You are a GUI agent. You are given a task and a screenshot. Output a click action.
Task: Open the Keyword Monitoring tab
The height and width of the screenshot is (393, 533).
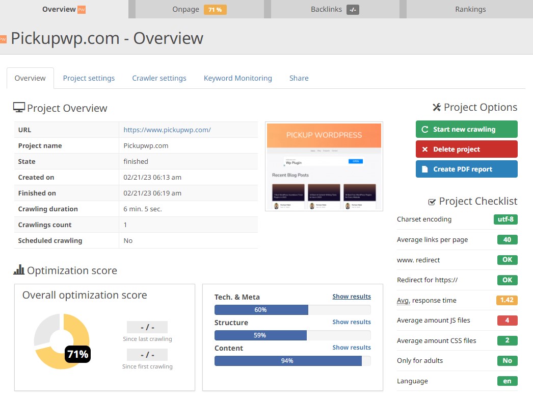click(x=237, y=78)
